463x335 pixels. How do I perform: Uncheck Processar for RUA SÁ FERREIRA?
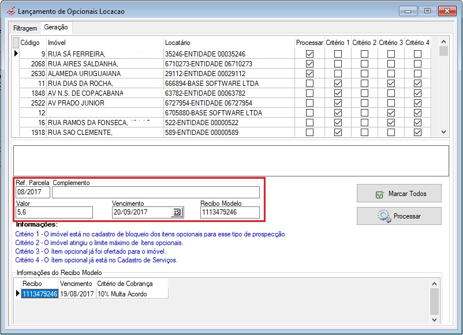coord(310,54)
